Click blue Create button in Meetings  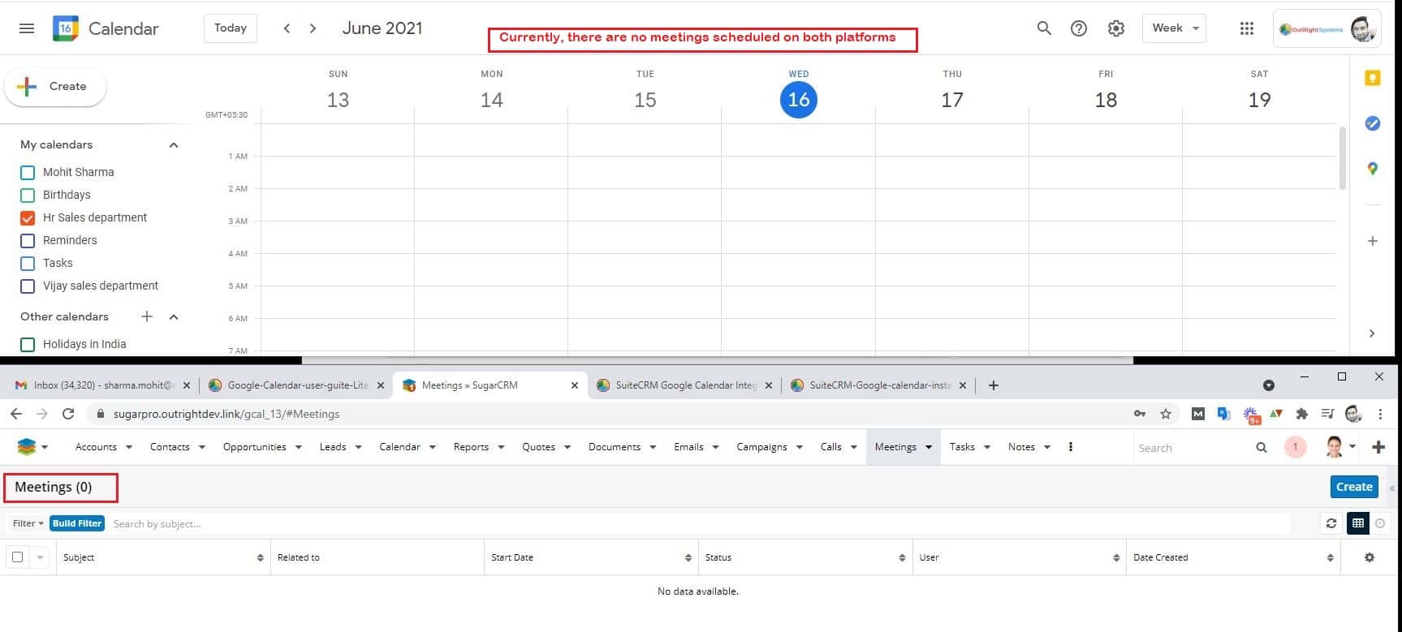[1354, 487]
